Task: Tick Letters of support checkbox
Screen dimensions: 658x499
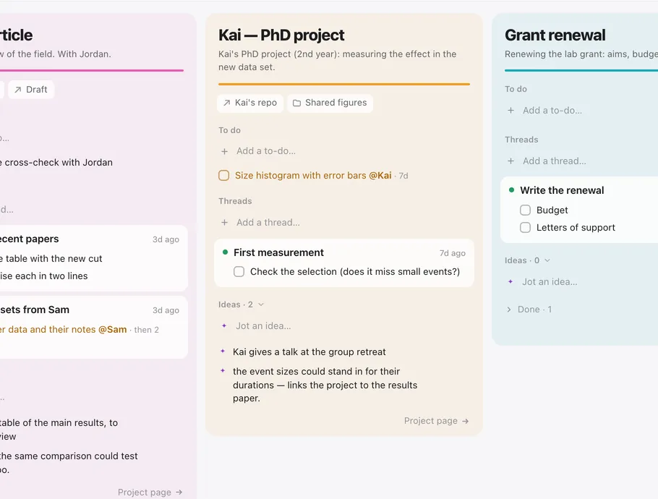Action: click(525, 228)
